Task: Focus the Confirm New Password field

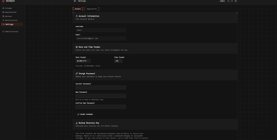Action: pyautogui.click(x=101, y=107)
